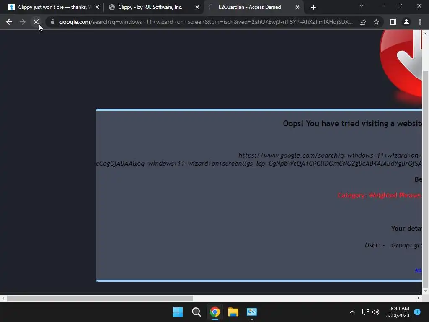
Task: Click the 'User: -' text
Action: pyautogui.click(x=375, y=245)
